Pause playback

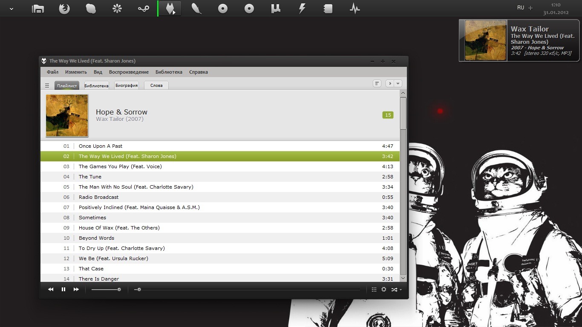coord(63,290)
